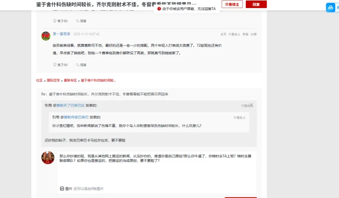The height and width of the screenshot is (198, 339).
Task: Close the quoted reply with X icon
Action: point(251,105)
